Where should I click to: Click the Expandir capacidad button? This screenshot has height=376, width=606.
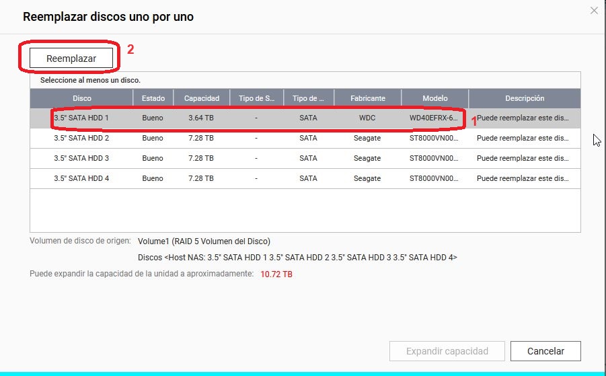coord(447,351)
